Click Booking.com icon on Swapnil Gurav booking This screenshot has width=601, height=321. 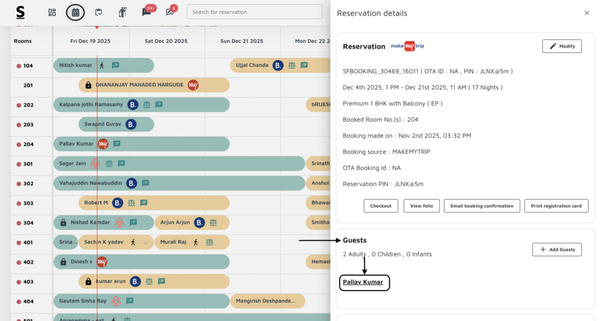pyautogui.click(x=131, y=124)
